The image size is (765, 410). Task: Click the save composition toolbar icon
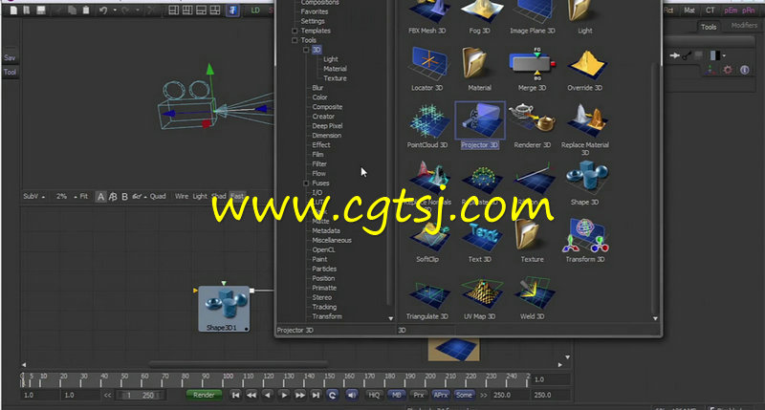[41, 10]
